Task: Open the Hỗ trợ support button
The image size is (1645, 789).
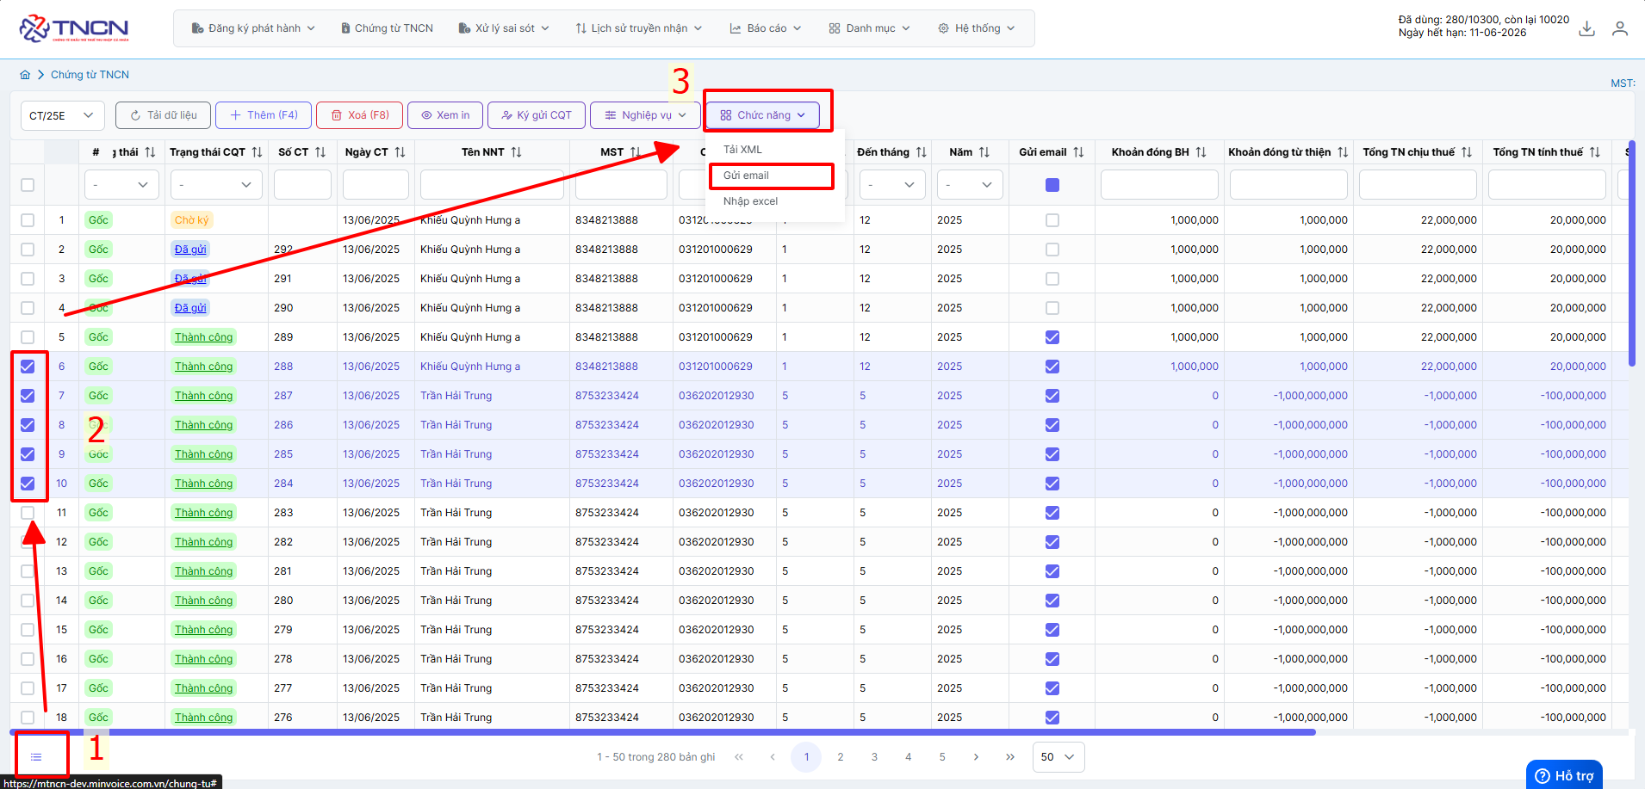Action: pyautogui.click(x=1564, y=775)
